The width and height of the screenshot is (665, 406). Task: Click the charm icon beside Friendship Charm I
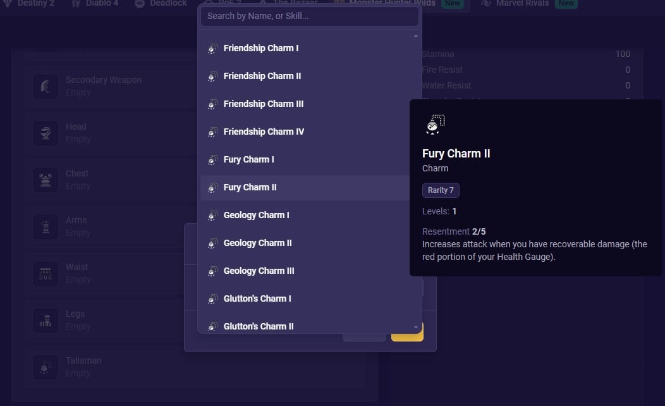pos(212,48)
